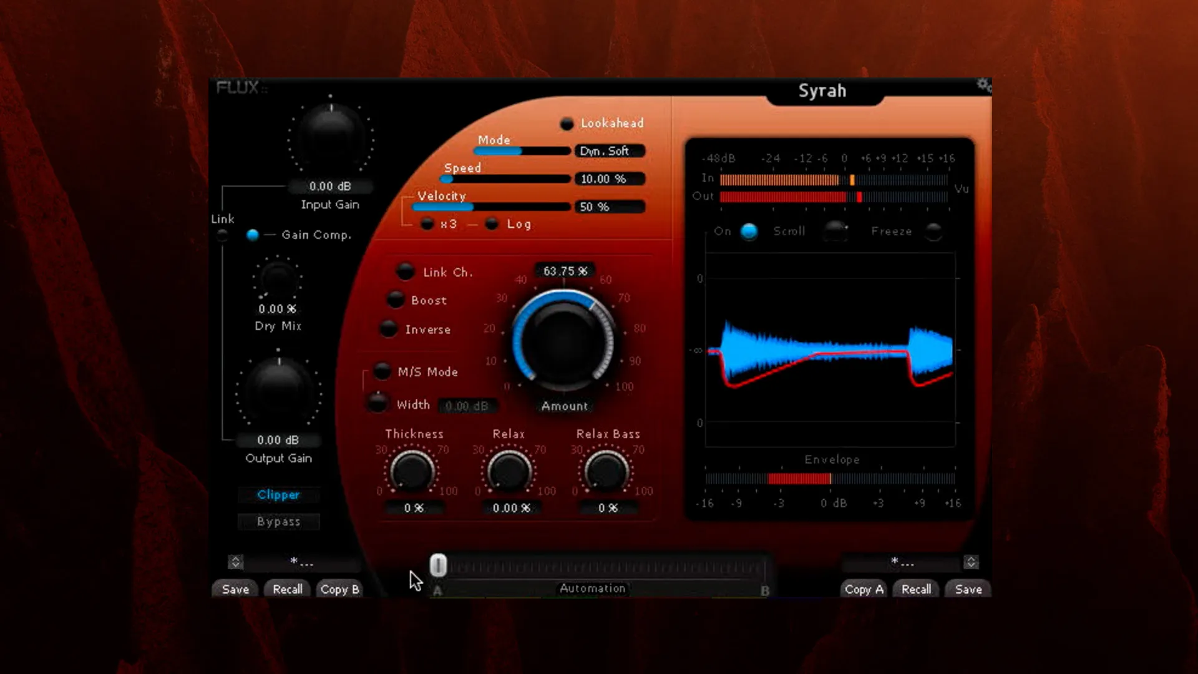
Task: Enable Link Ch. option
Action: (405, 271)
